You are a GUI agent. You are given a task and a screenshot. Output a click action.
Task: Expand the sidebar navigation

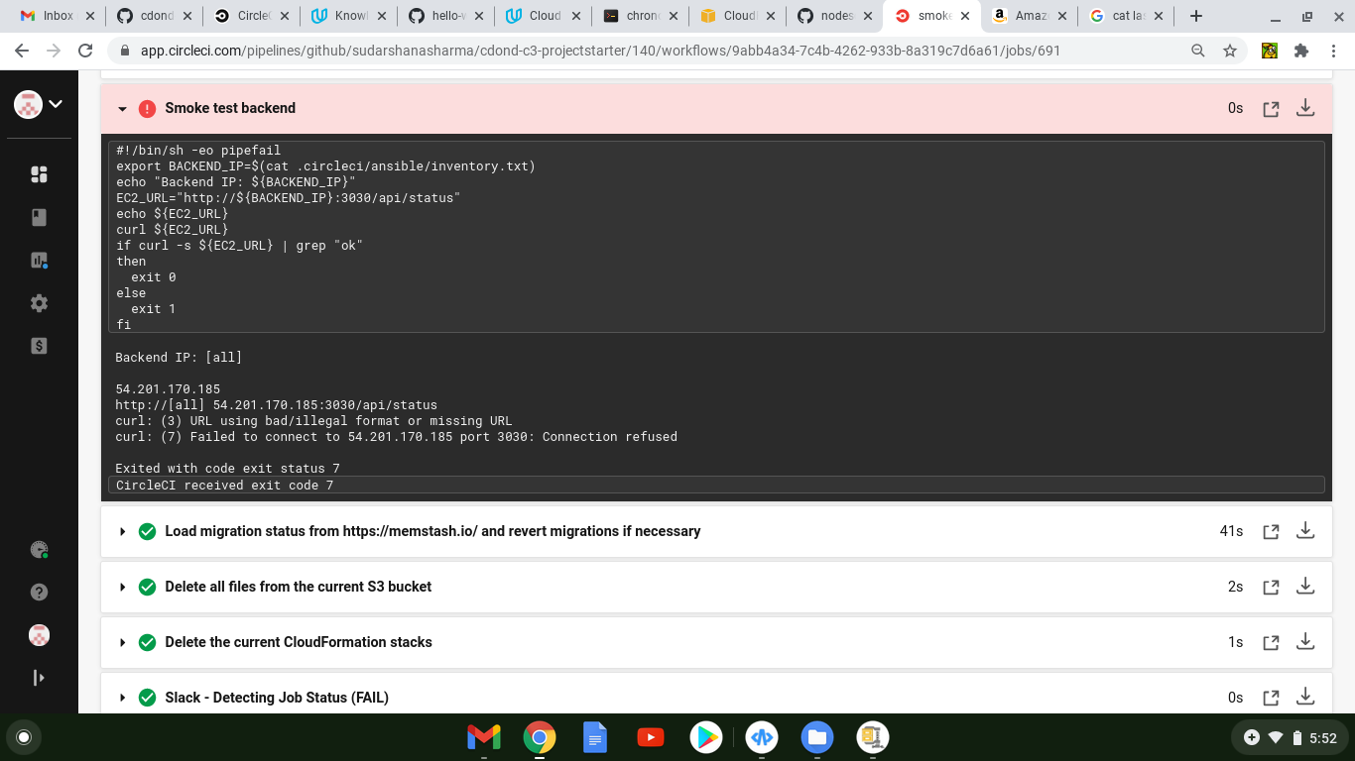[39, 678]
